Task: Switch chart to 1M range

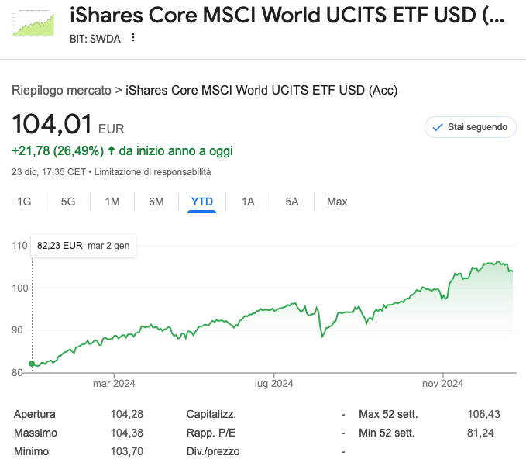Action: (x=112, y=202)
